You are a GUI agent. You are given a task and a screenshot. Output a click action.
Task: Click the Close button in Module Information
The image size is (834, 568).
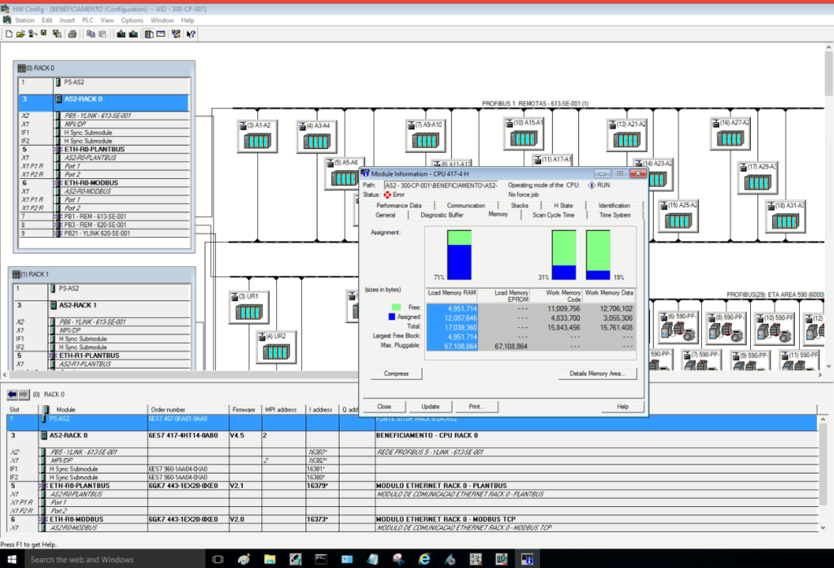[384, 407]
